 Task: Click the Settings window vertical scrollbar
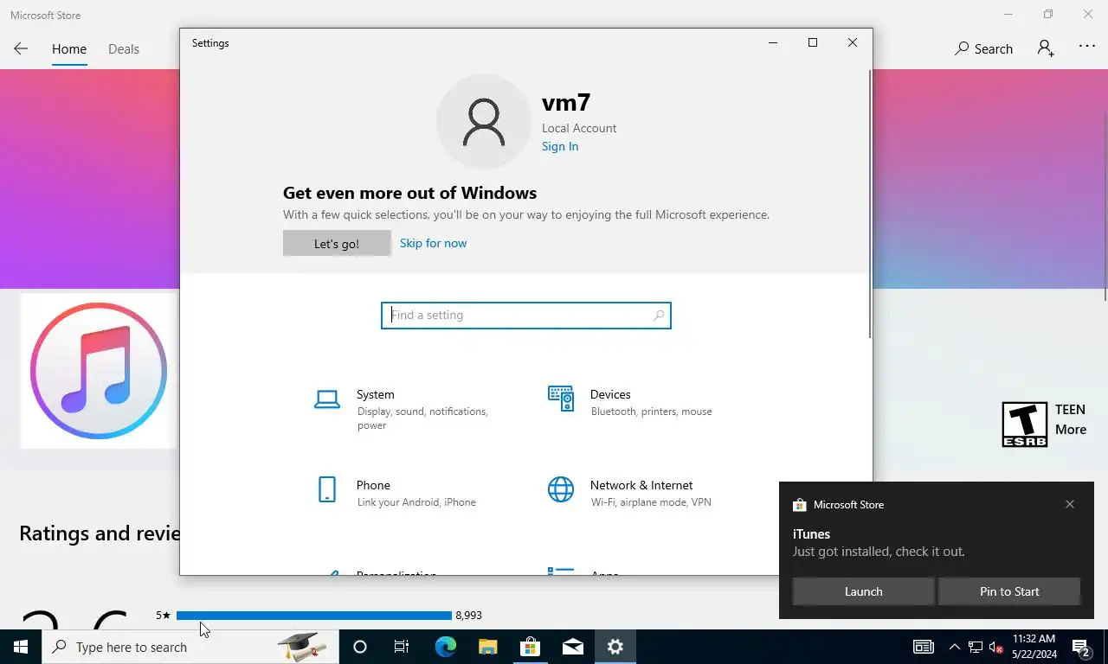point(869,206)
